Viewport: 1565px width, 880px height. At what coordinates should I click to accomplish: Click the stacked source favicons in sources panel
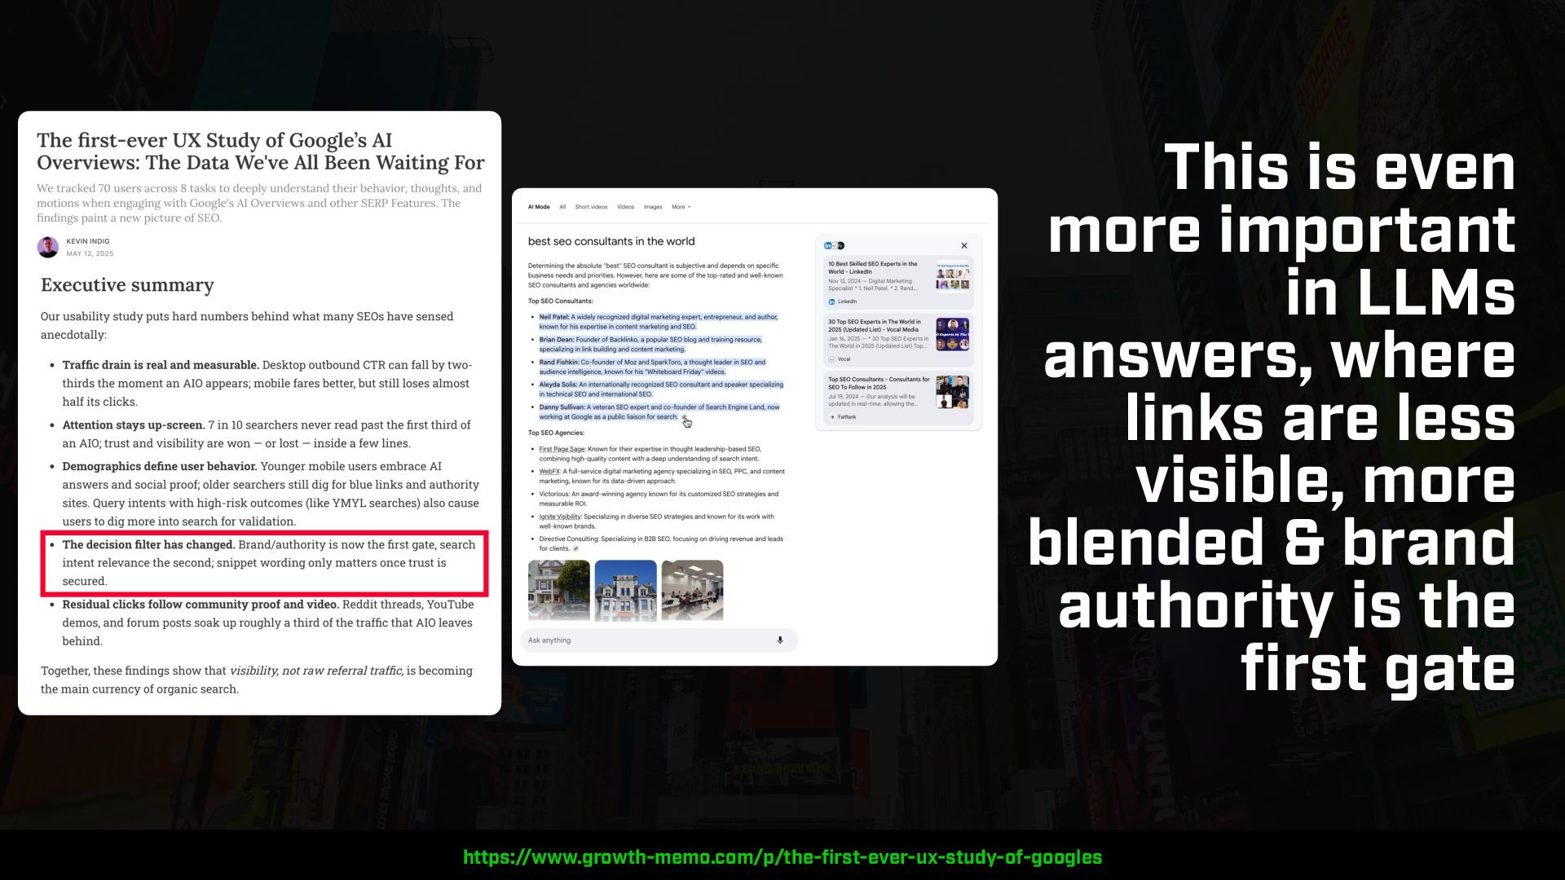[x=834, y=246]
